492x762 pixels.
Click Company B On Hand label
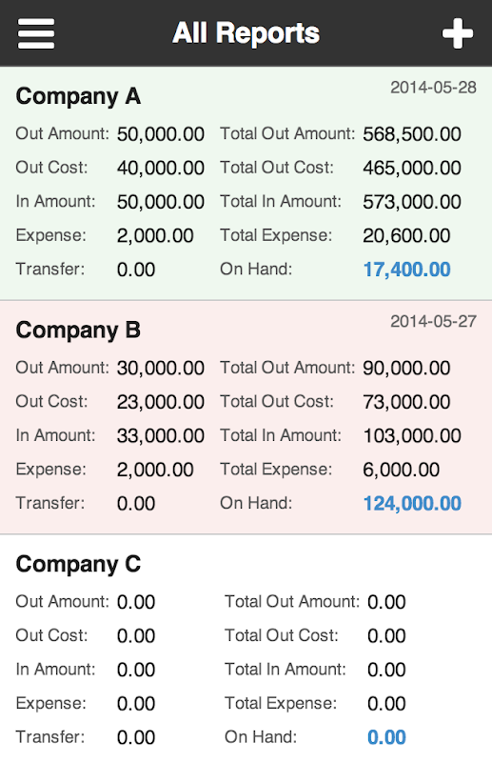coord(256,503)
